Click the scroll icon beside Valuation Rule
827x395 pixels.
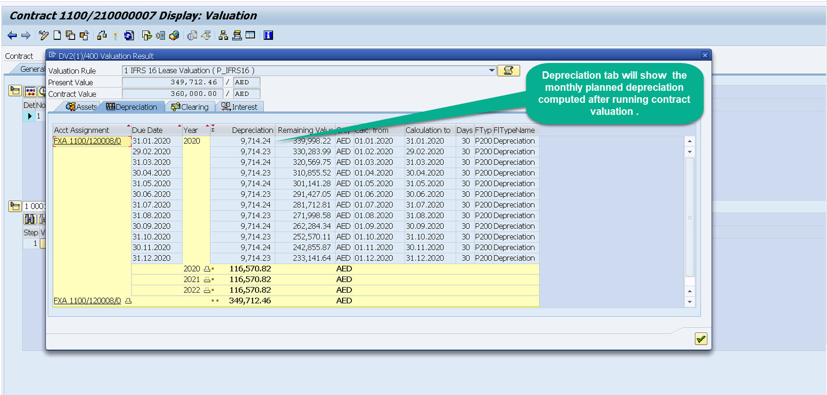pos(509,70)
